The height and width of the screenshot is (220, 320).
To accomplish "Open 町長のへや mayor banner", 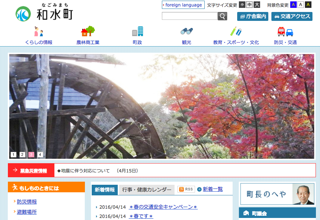I will coord(277,194).
